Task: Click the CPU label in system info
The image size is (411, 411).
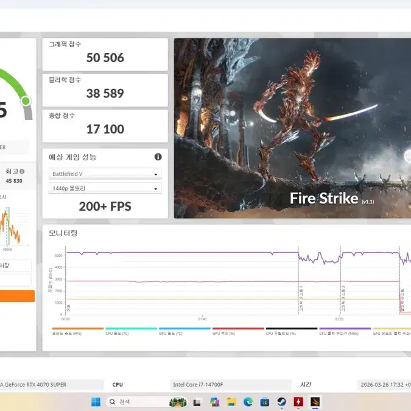Action: (x=118, y=385)
